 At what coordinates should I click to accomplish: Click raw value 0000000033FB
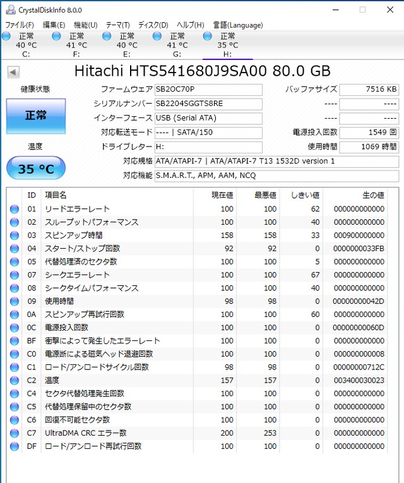click(x=359, y=249)
